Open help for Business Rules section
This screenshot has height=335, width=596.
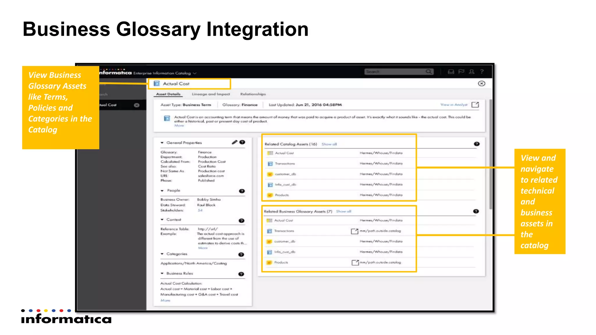tap(241, 274)
